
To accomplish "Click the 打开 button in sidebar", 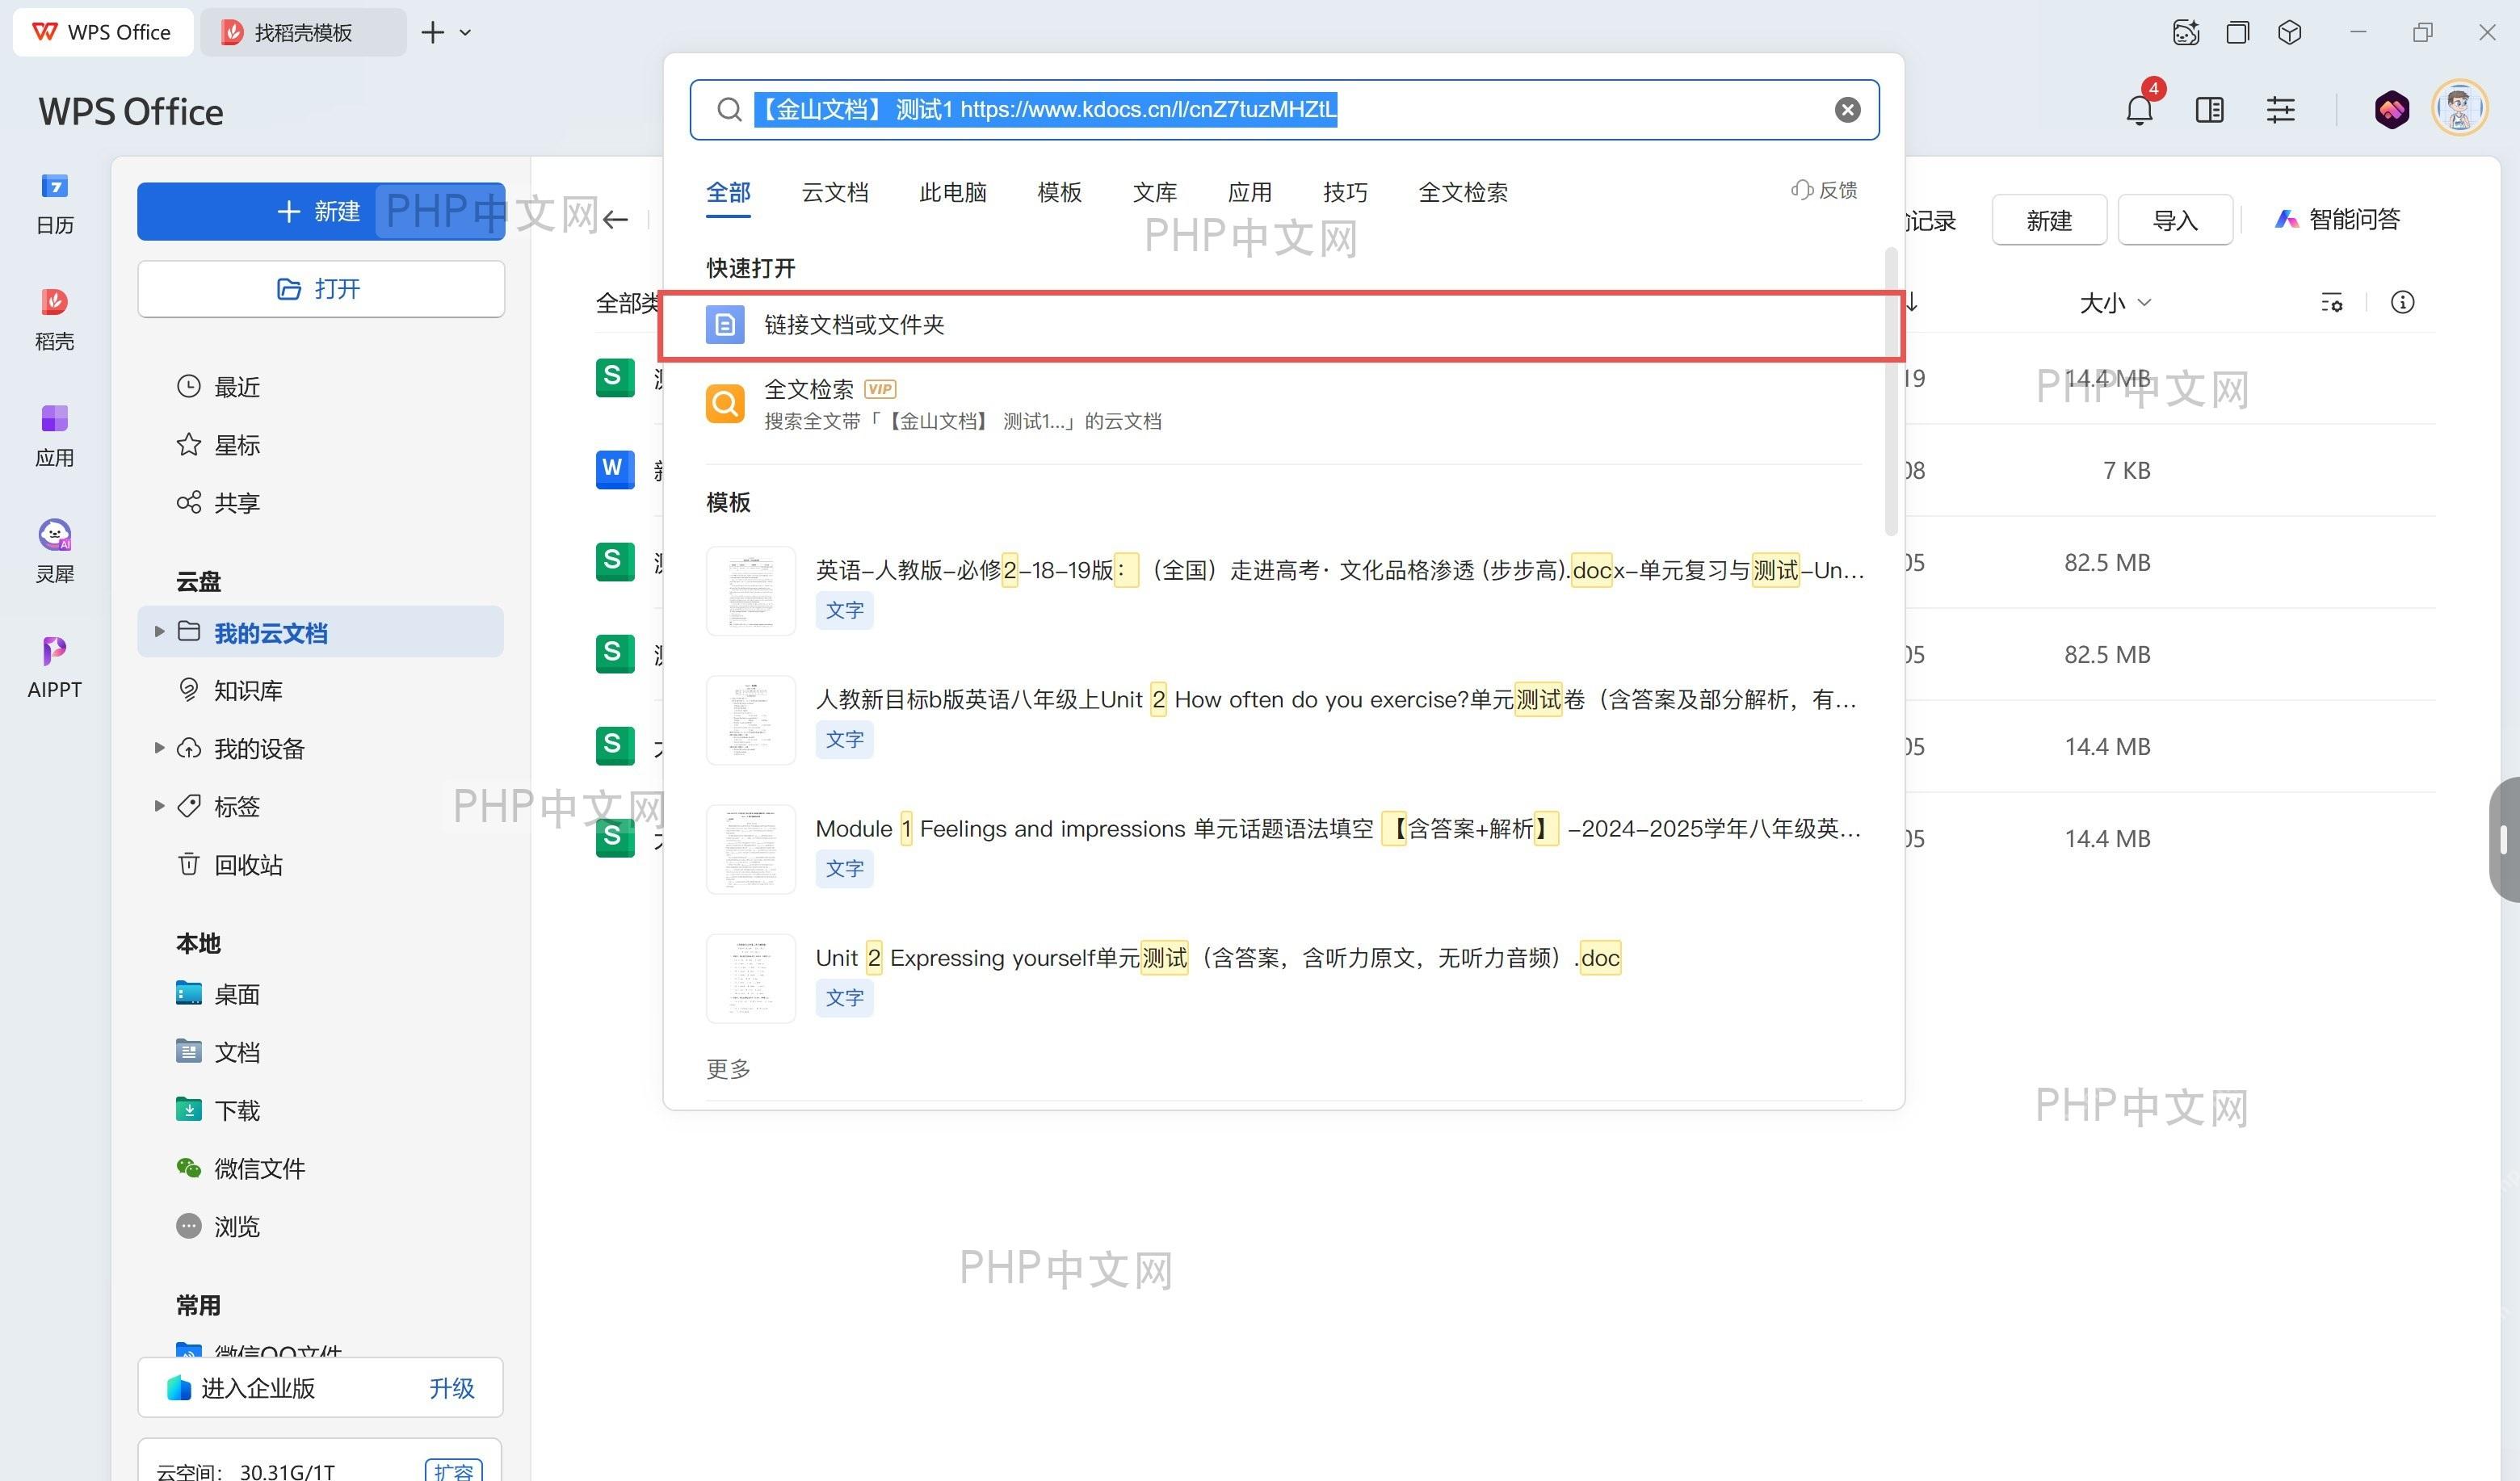I will click(320, 289).
